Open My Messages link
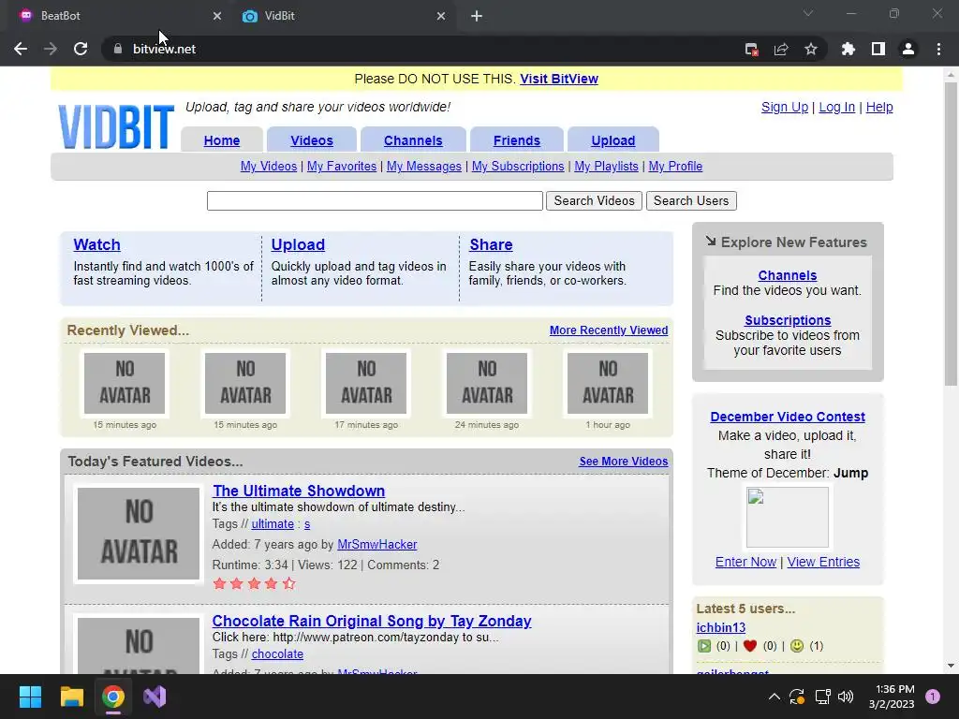The height and width of the screenshot is (719, 959). point(424,167)
